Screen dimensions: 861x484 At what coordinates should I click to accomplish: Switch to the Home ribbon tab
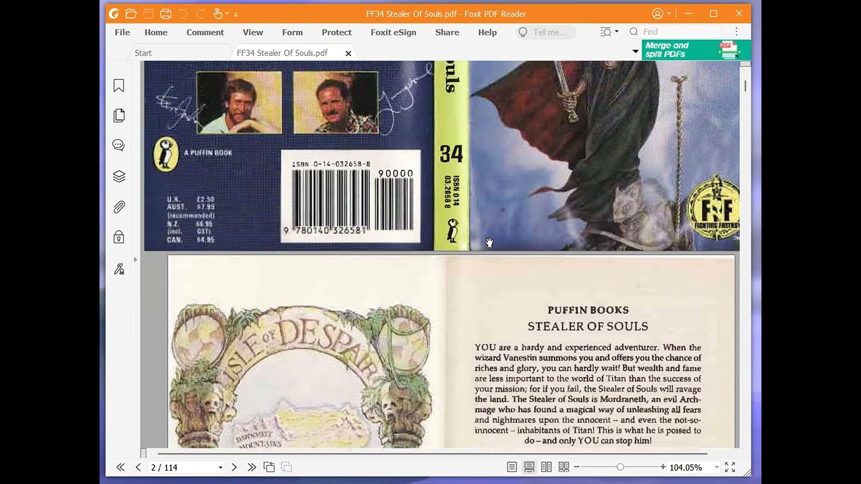click(x=156, y=32)
